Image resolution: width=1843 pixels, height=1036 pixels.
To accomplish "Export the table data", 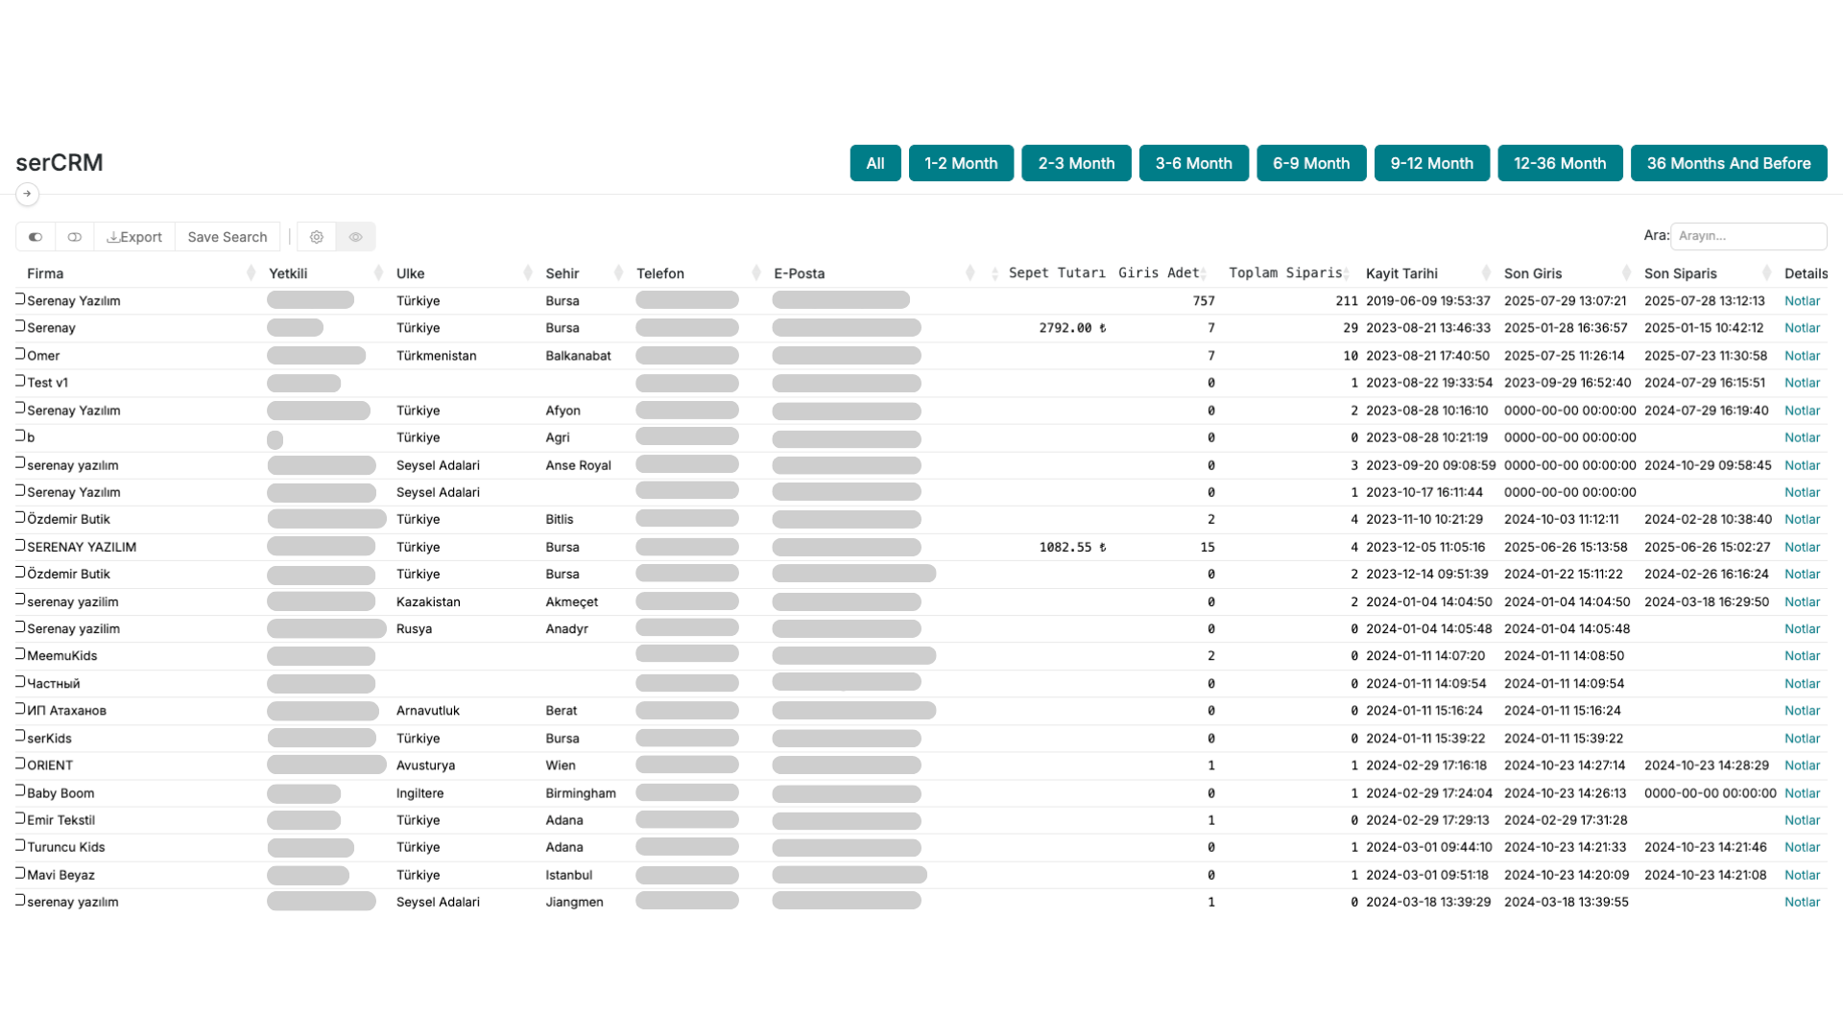I will [x=134, y=237].
